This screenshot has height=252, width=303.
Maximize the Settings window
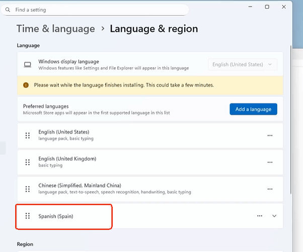267,7
